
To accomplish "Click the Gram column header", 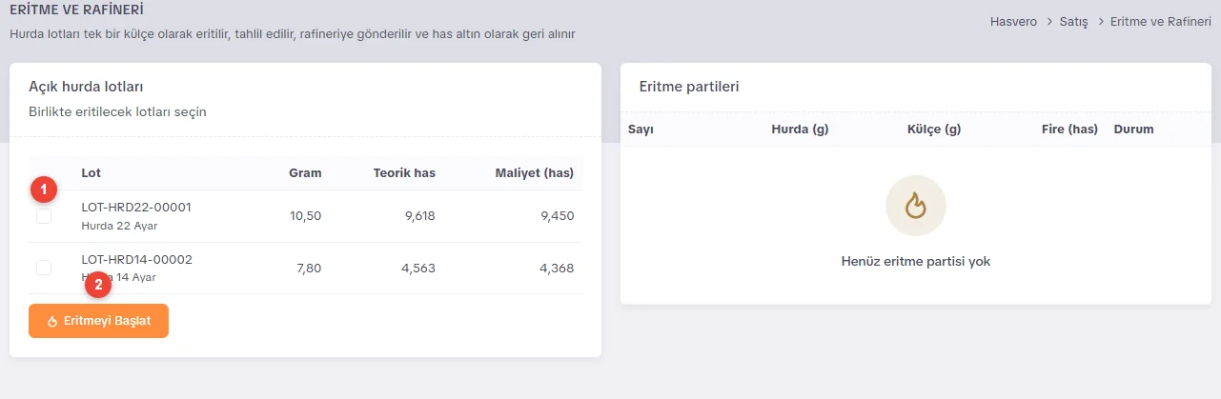I will click(x=305, y=172).
